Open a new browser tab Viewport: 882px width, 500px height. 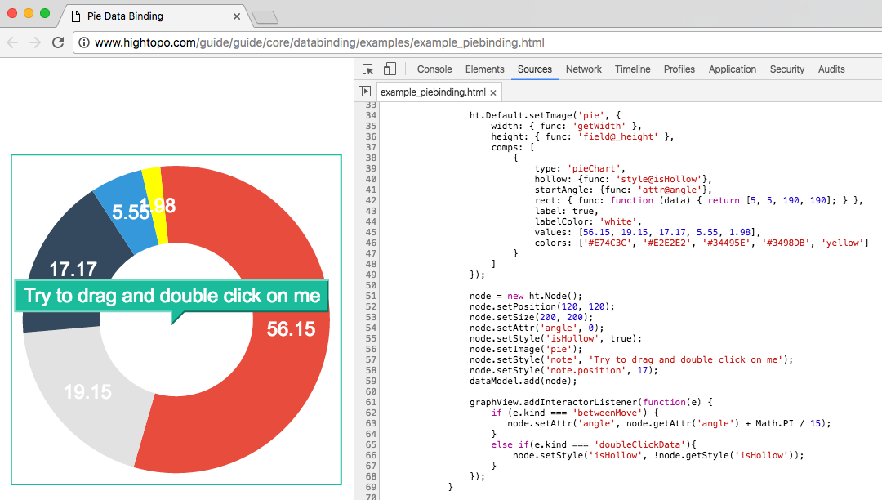tap(265, 17)
